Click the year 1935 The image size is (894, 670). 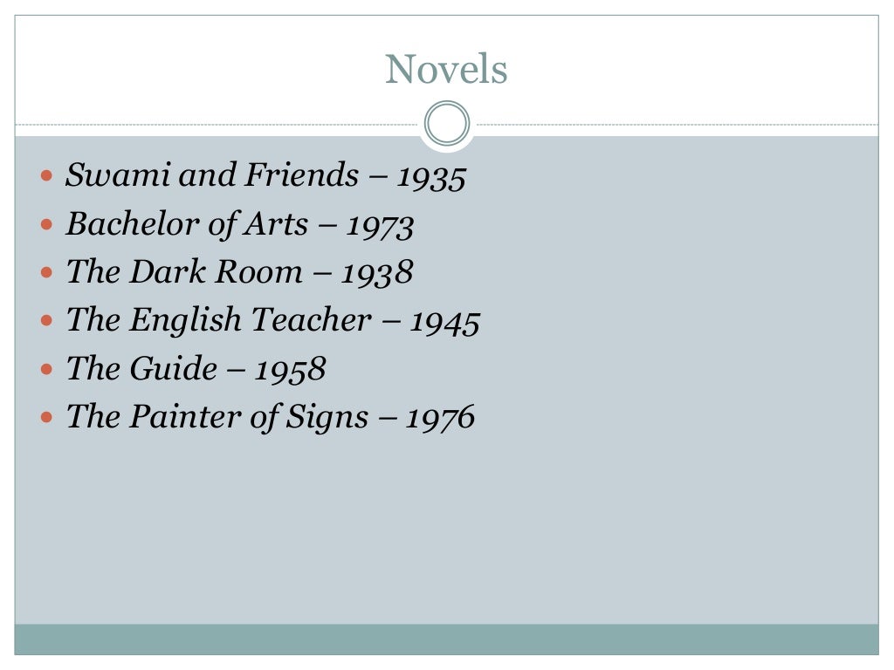(431, 178)
